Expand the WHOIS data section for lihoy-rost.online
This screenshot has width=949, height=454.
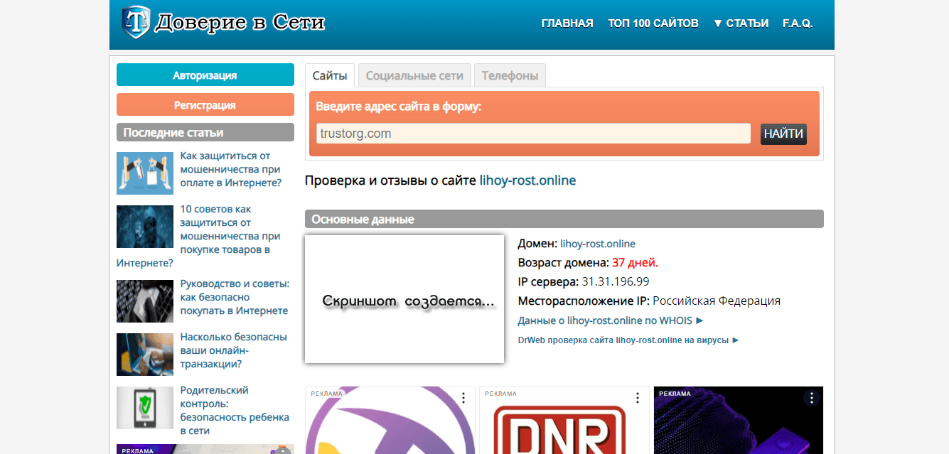click(x=607, y=320)
